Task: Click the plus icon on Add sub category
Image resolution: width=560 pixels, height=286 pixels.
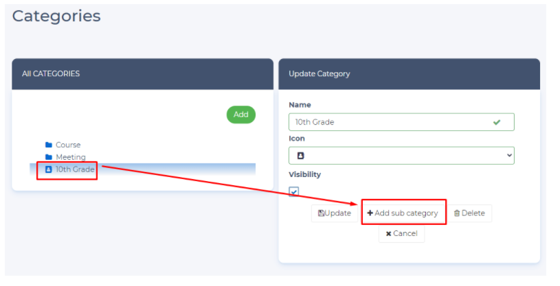Action: click(370, 213)
